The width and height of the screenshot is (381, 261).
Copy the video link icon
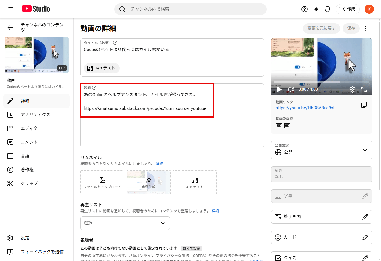point(364,105)
